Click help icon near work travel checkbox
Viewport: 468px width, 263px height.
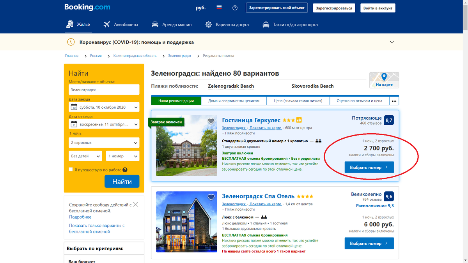click(125, 170)
